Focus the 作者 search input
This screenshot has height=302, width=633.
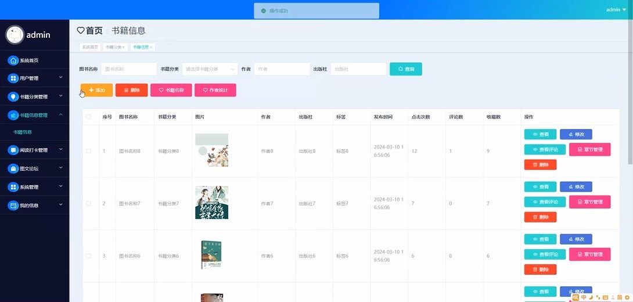click(282, 69)
